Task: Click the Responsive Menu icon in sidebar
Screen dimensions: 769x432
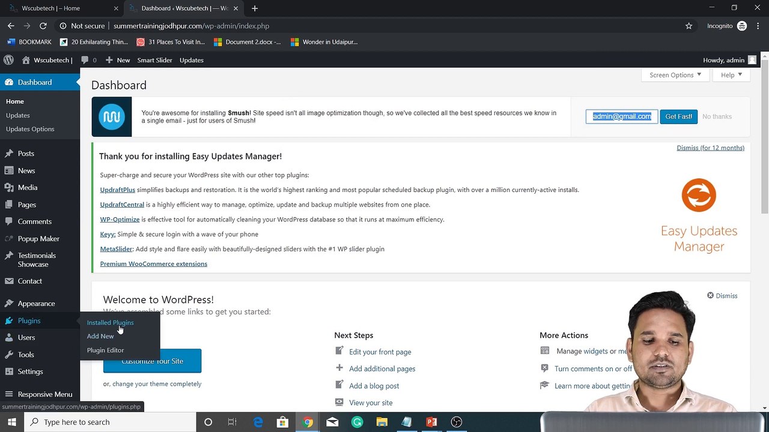Action: [x=9, y=394]
